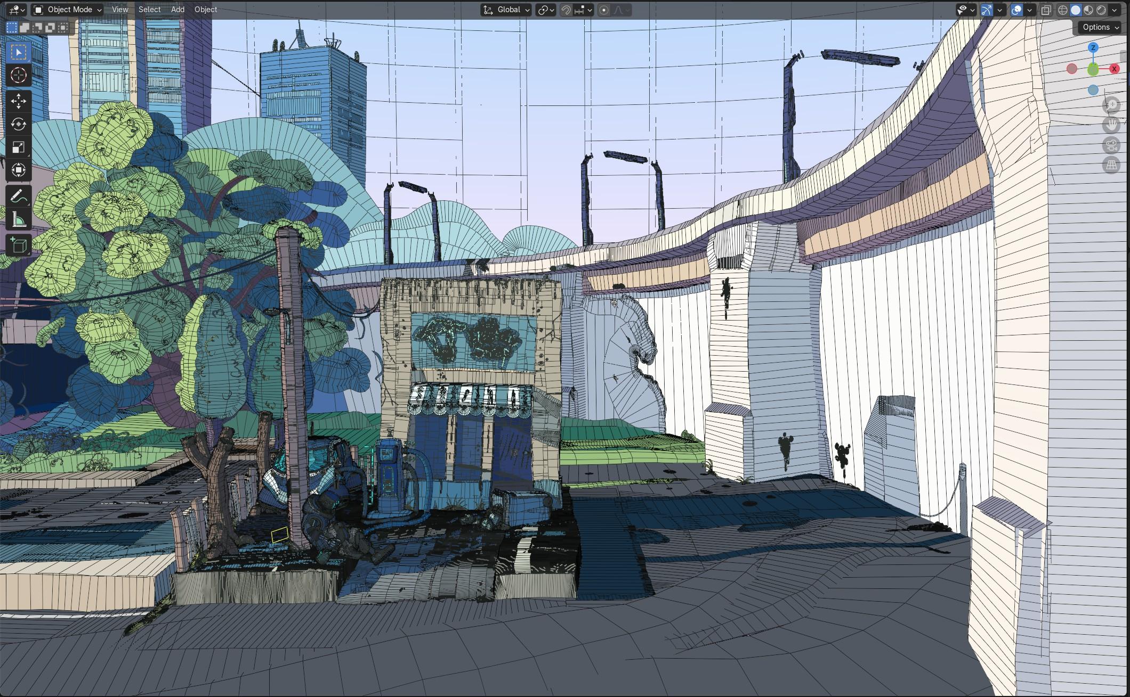Toggle X-ray view mode
This screenshot has width=1130, height=697.
(x=1046, y=10)
